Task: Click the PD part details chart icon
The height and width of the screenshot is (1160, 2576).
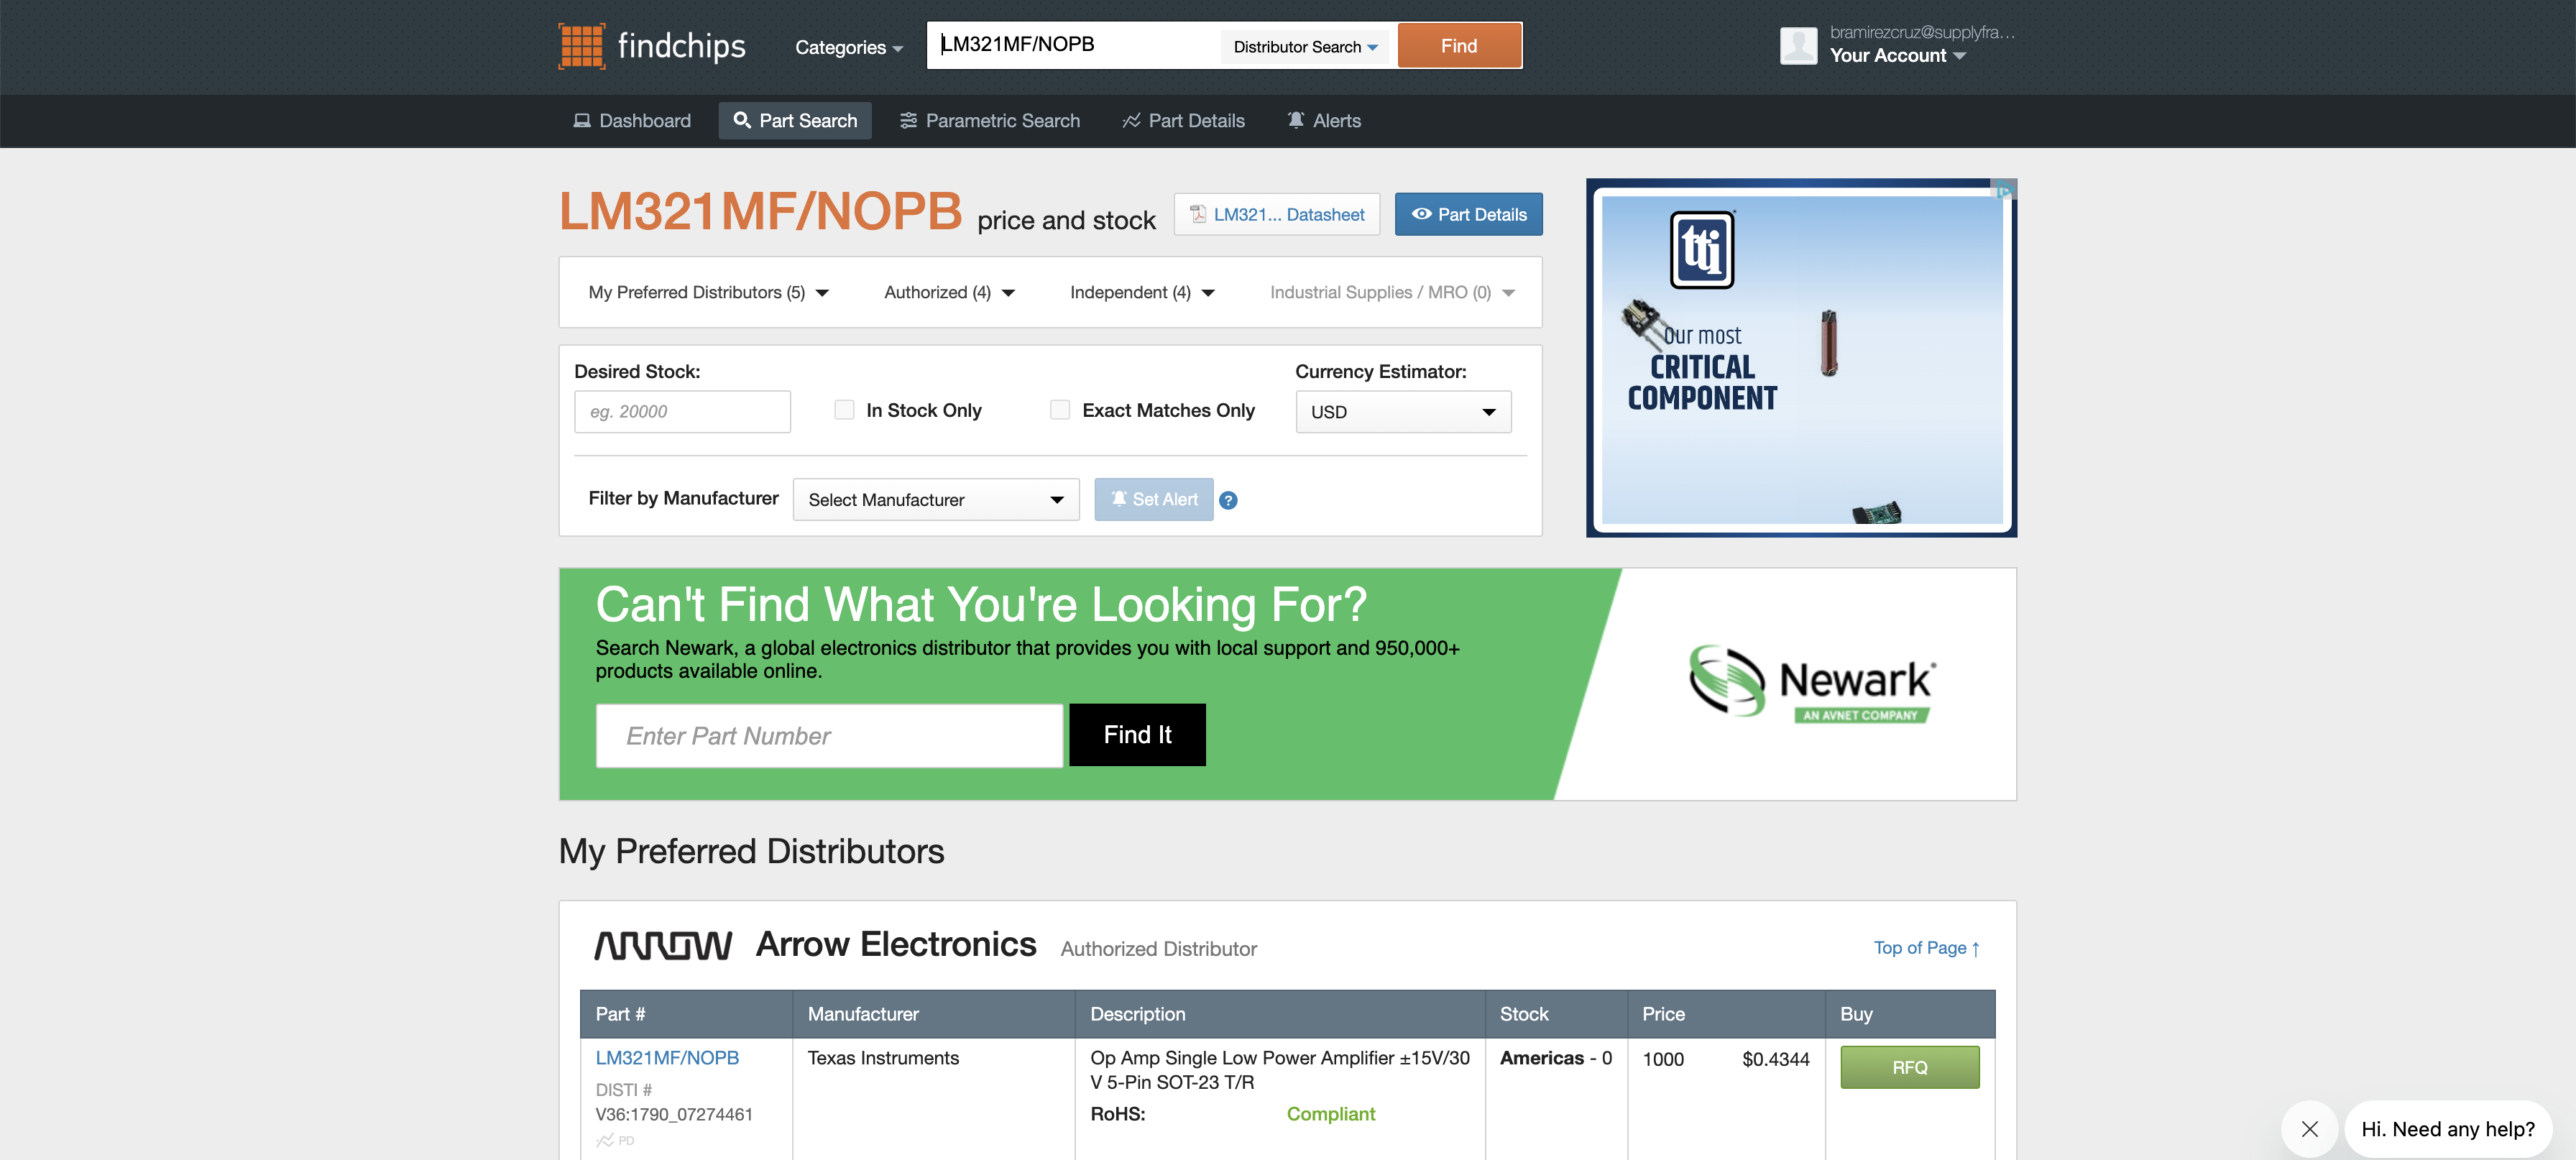Action: click(x=605, y=1140)
